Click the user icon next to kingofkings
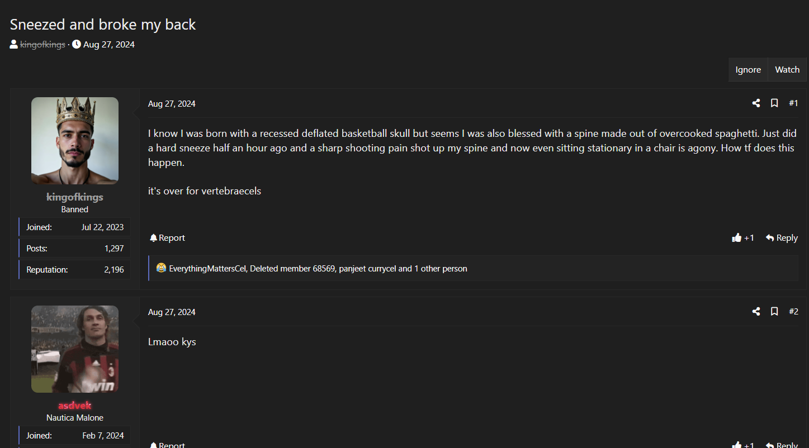Viewport: 809px width, 448px height. point(13,44)
